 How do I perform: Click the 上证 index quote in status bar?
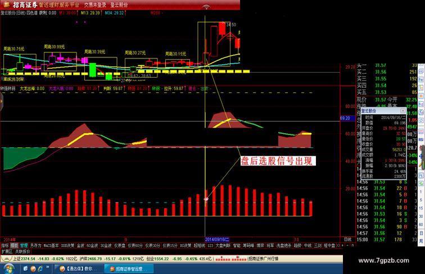[x=45, y=259]
